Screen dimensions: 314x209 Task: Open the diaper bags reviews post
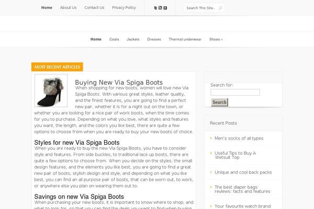pos(242,189)
